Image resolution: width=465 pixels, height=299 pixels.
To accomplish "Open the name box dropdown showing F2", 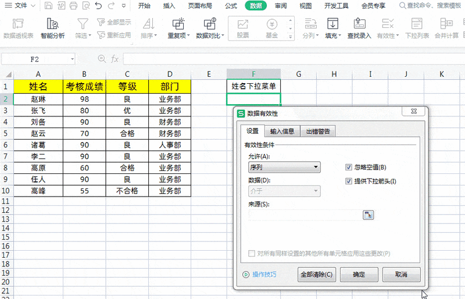I will click(72, 59).
